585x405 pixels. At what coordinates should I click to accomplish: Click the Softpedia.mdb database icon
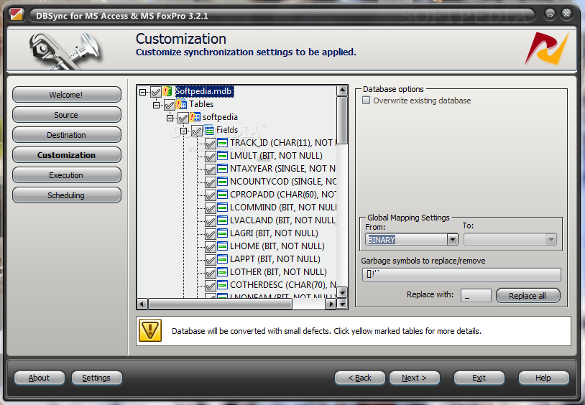(x=167, y=91)
